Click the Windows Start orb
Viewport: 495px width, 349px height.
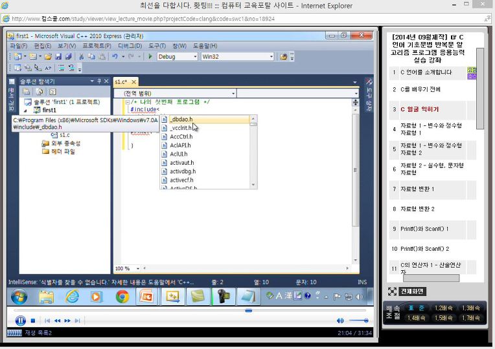tap(19, 297)
